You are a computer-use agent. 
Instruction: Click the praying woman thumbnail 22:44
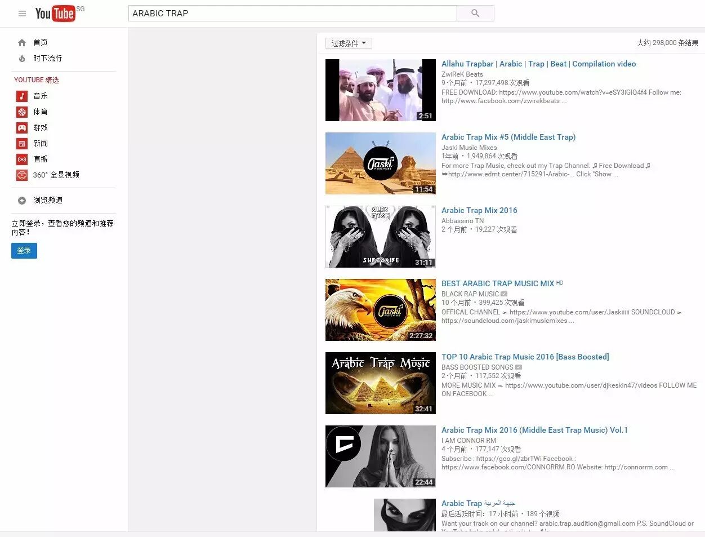coord(381,456)
